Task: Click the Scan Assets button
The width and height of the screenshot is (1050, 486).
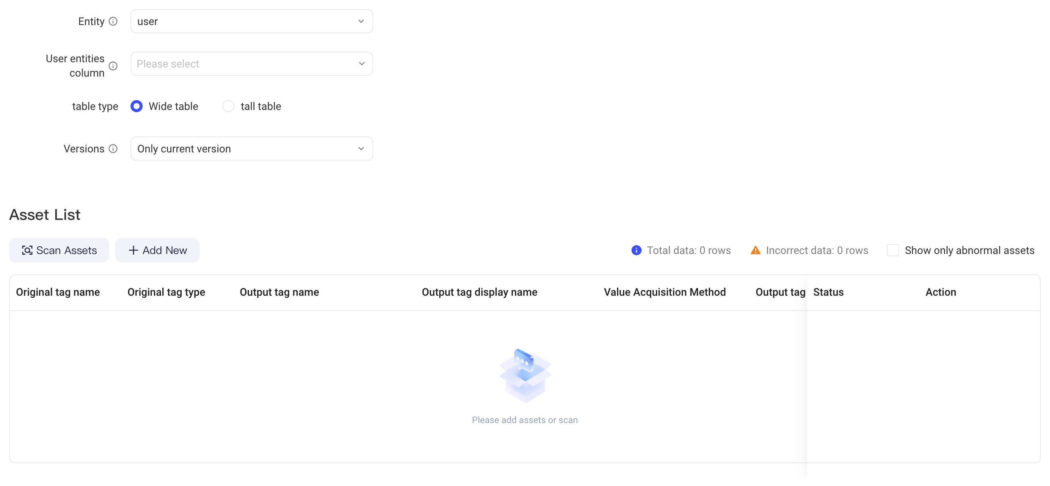Action: pos(59,250)
